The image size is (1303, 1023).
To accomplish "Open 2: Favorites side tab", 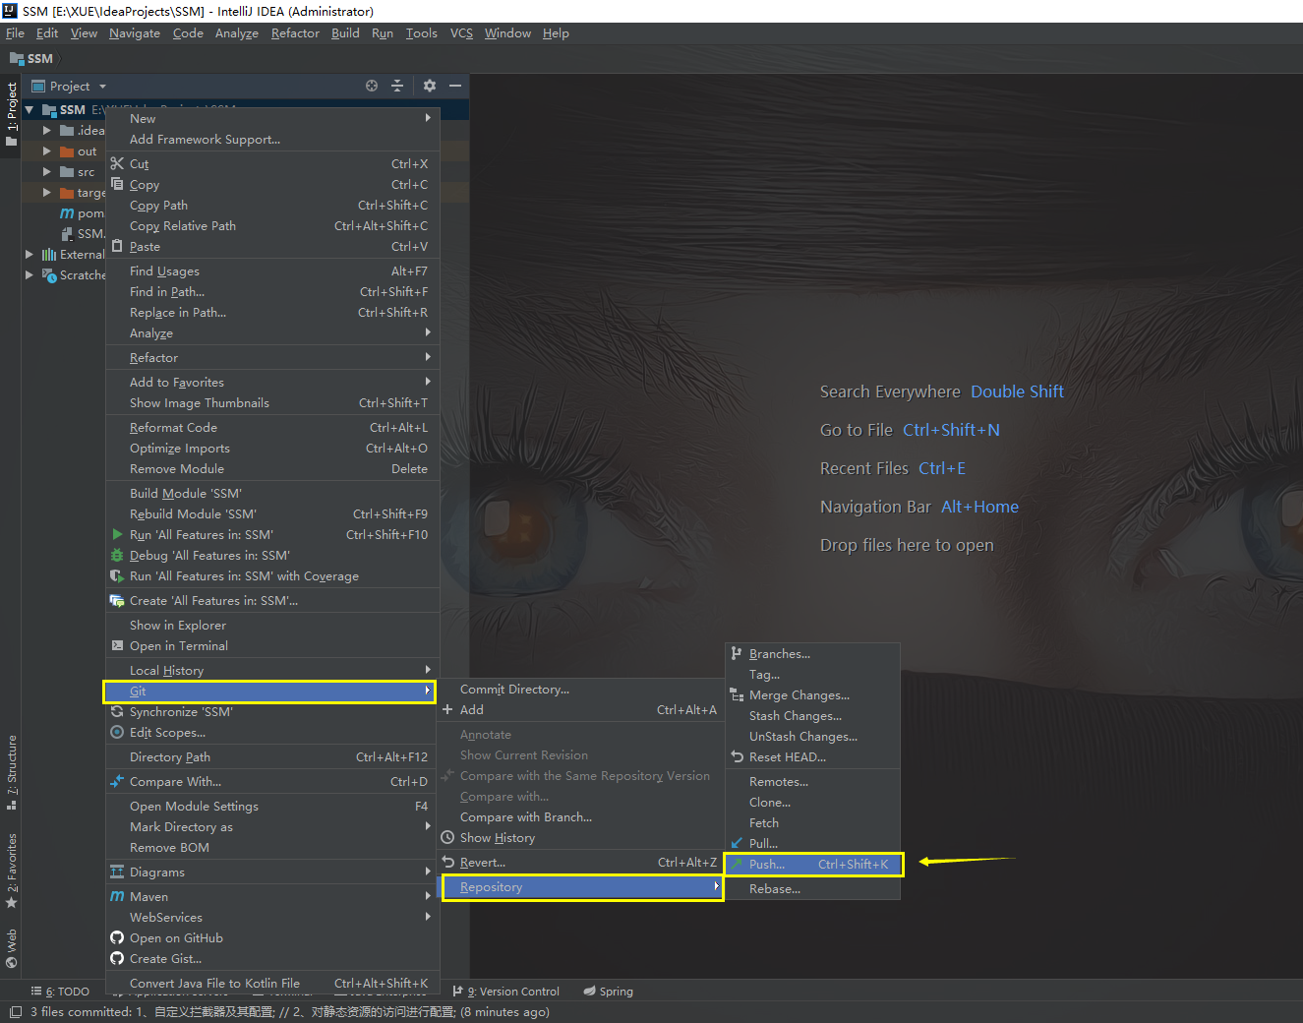I will [12, 871].
